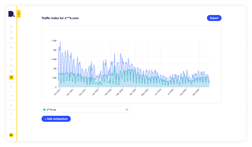Viewport: 252px width, 147px height.
Task: Click the teal color dot beside z**m.us
Action: [x=44, y=109]
